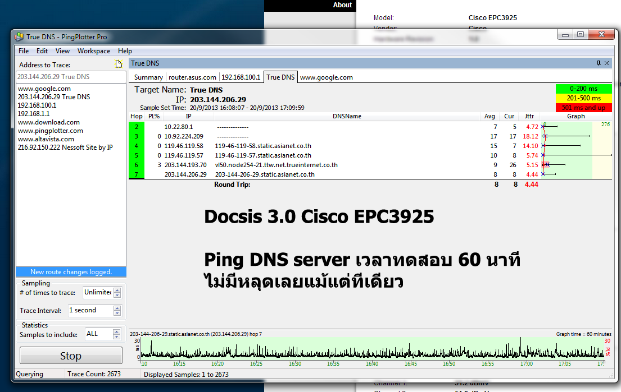The image size is (621, 392).
Task: Click the Hop column header
Action: tap(136, 116)
